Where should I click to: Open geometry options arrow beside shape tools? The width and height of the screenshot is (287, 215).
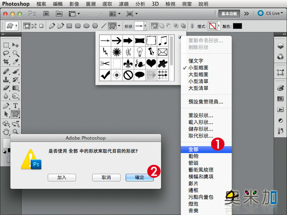[x=119, y=26]
